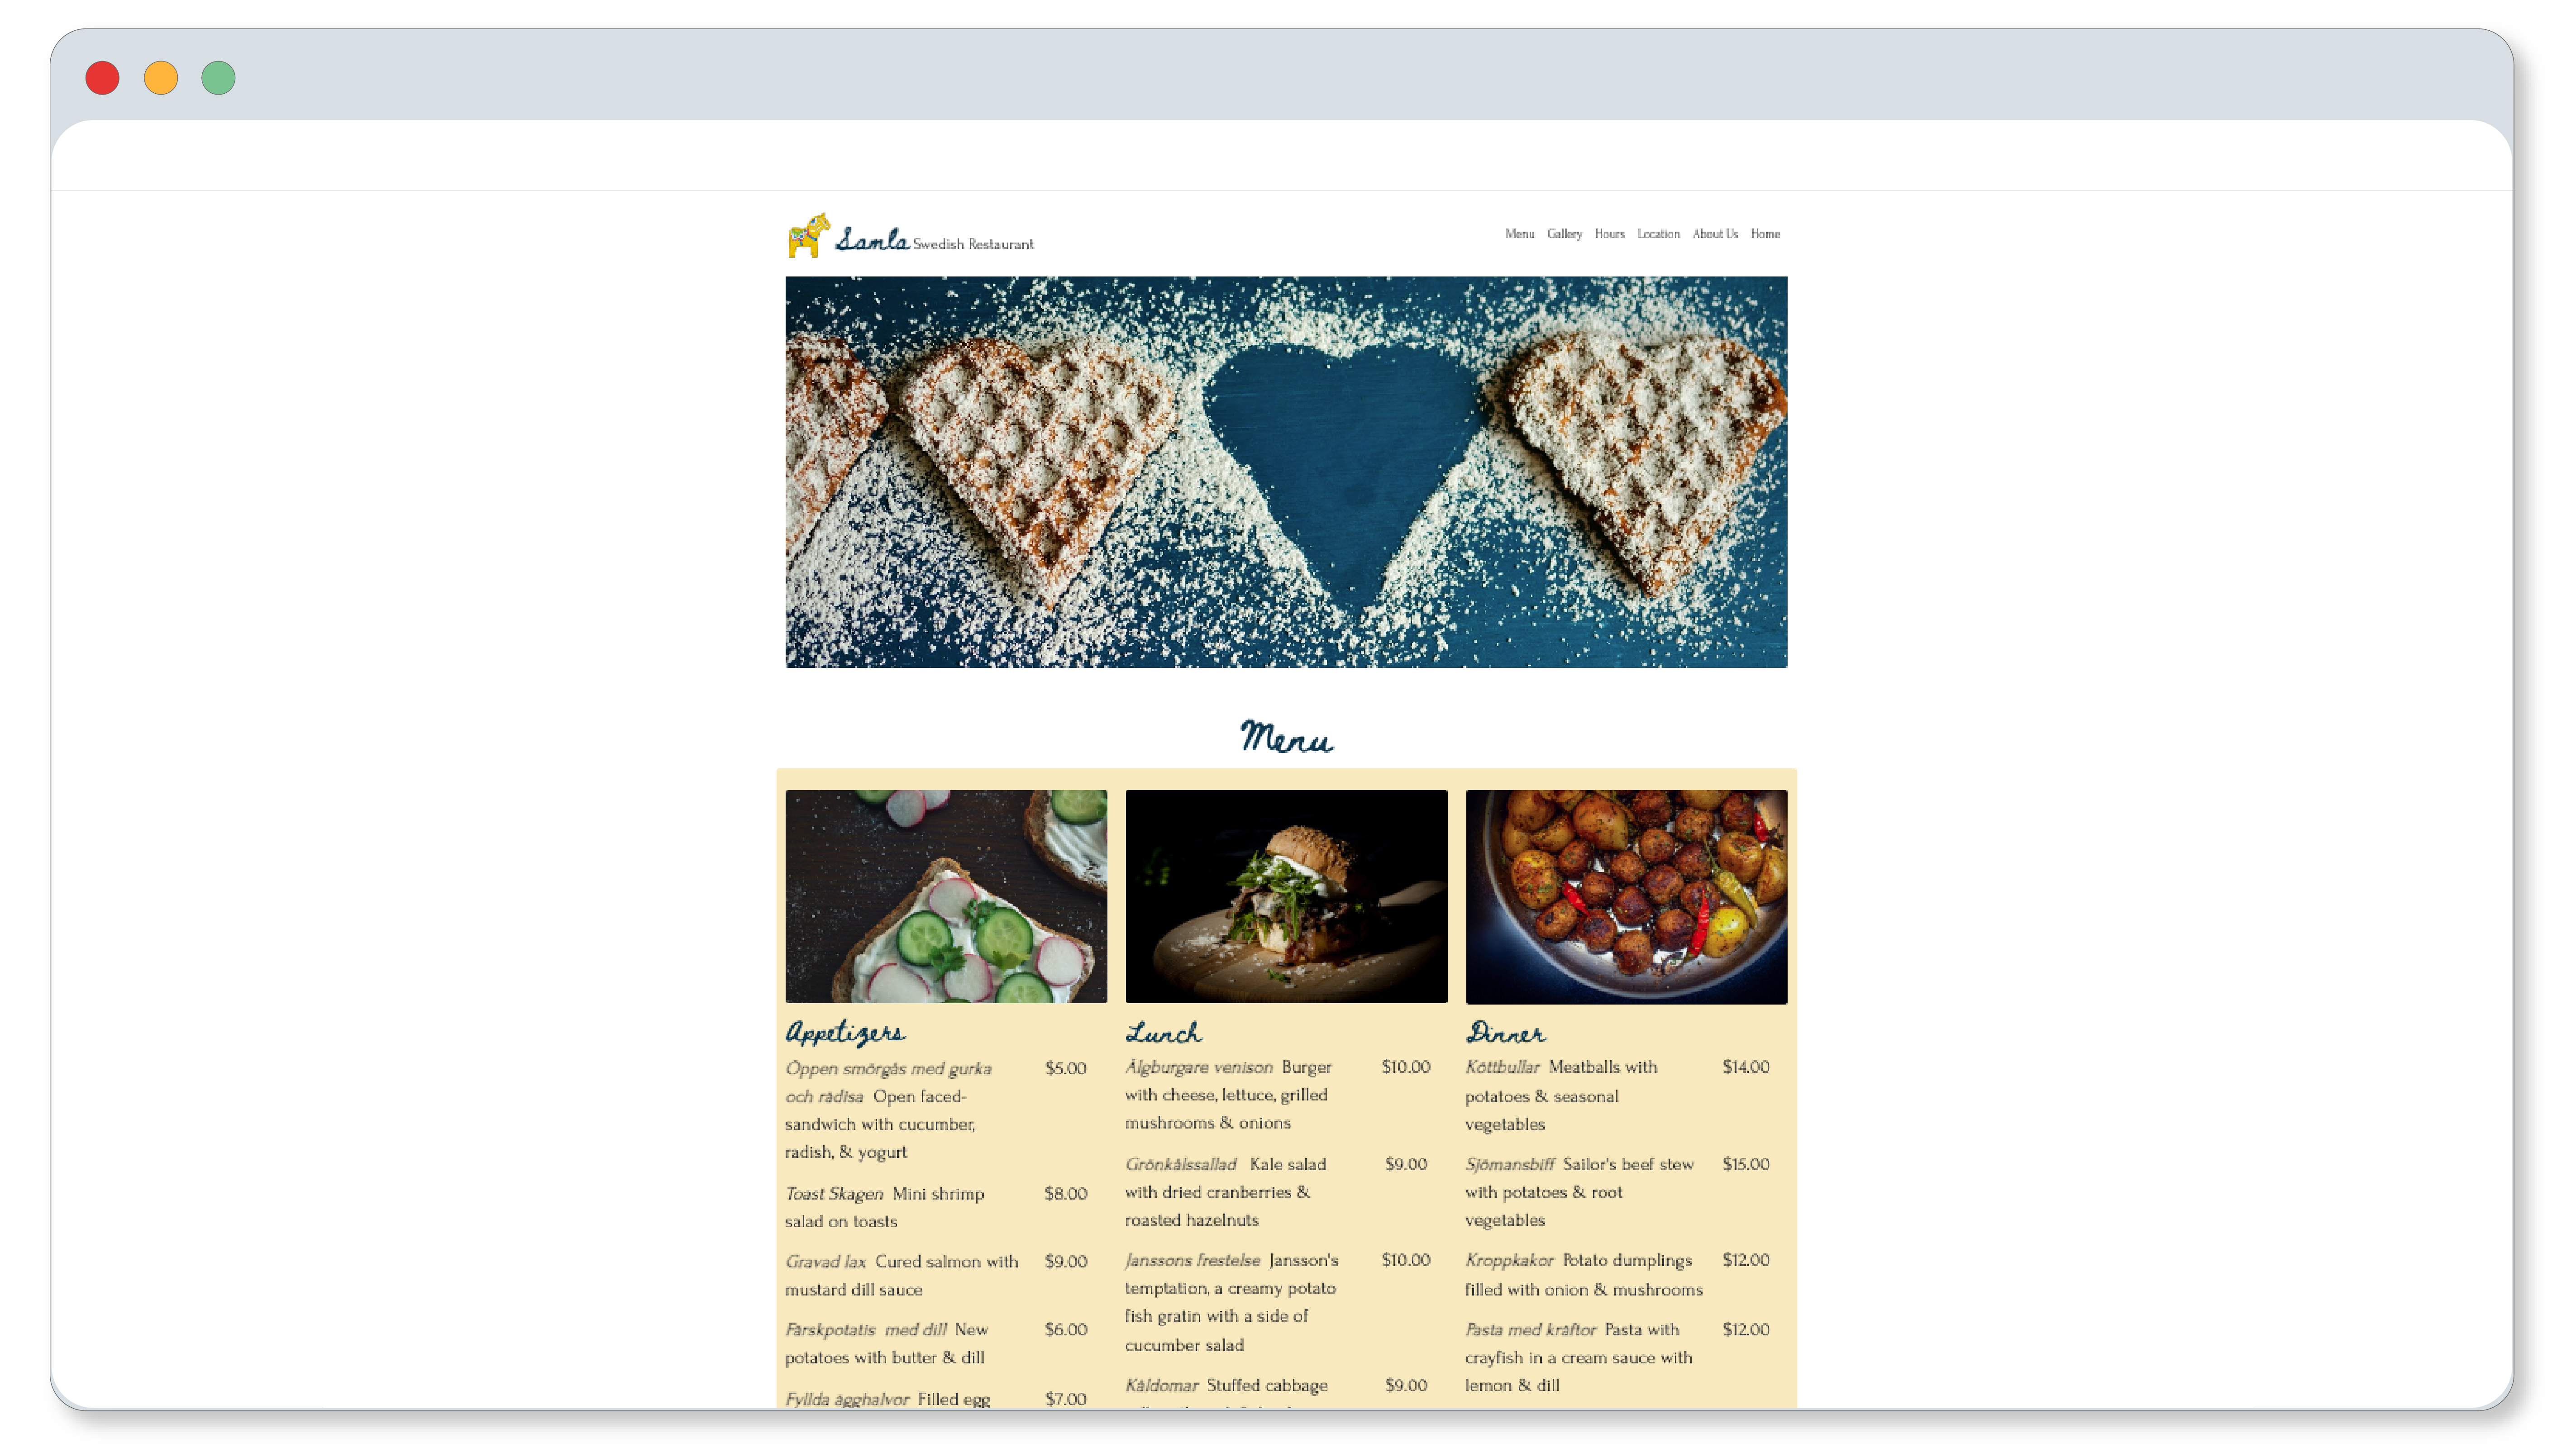Viewport: 2576px width, 1448px height.
Task: Click the Lunch heading
Action: 1163,1032
